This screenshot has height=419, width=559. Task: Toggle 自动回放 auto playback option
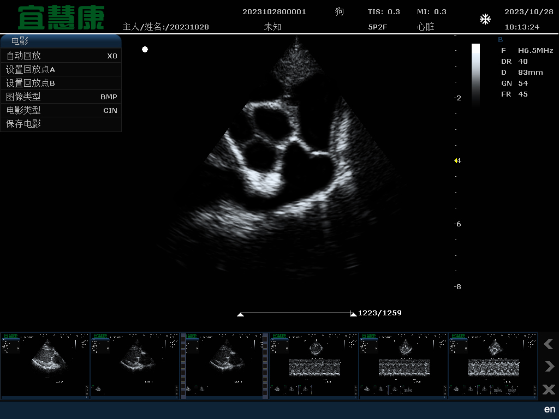pyautogui.click(x=61, y=56)
